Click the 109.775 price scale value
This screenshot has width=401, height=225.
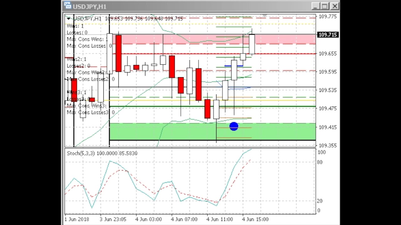point(328,17)
